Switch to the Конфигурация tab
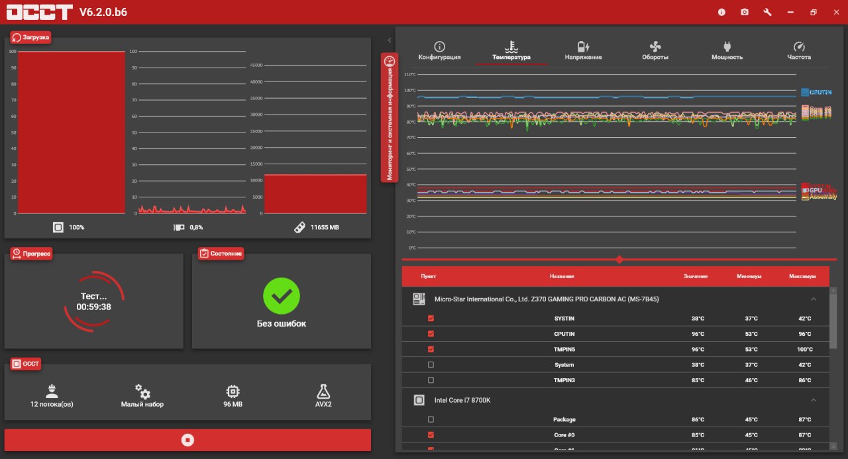848x459 pixels. click(x=439, y=51)
